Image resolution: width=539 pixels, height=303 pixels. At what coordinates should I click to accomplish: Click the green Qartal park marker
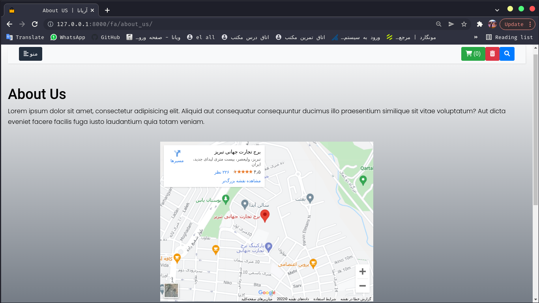click(363, 181)
